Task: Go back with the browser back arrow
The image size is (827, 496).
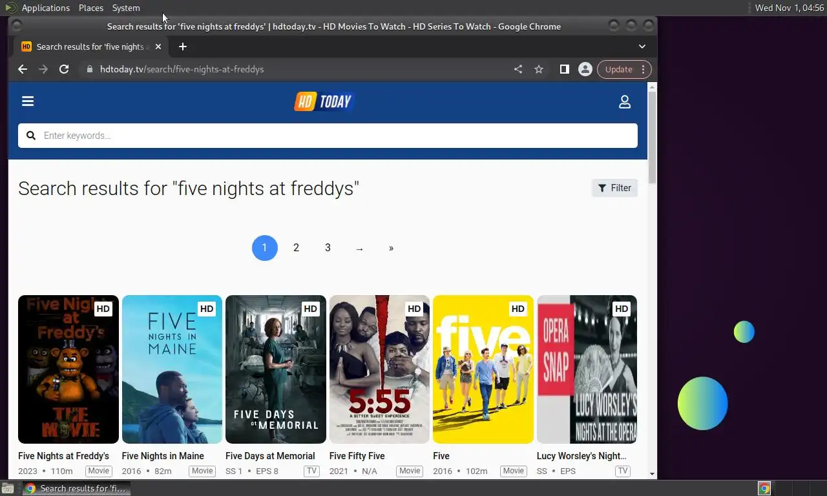Action: pos(23,69)
